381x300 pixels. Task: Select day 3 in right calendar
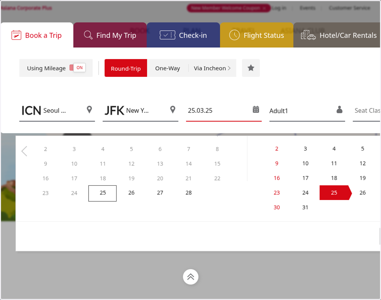click(305, 149)
